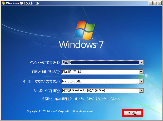Click the Windows setup icon in title bar

point(3,3)
